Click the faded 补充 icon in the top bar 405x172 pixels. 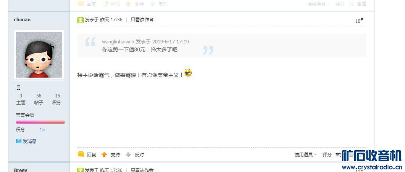coord(106,4)
